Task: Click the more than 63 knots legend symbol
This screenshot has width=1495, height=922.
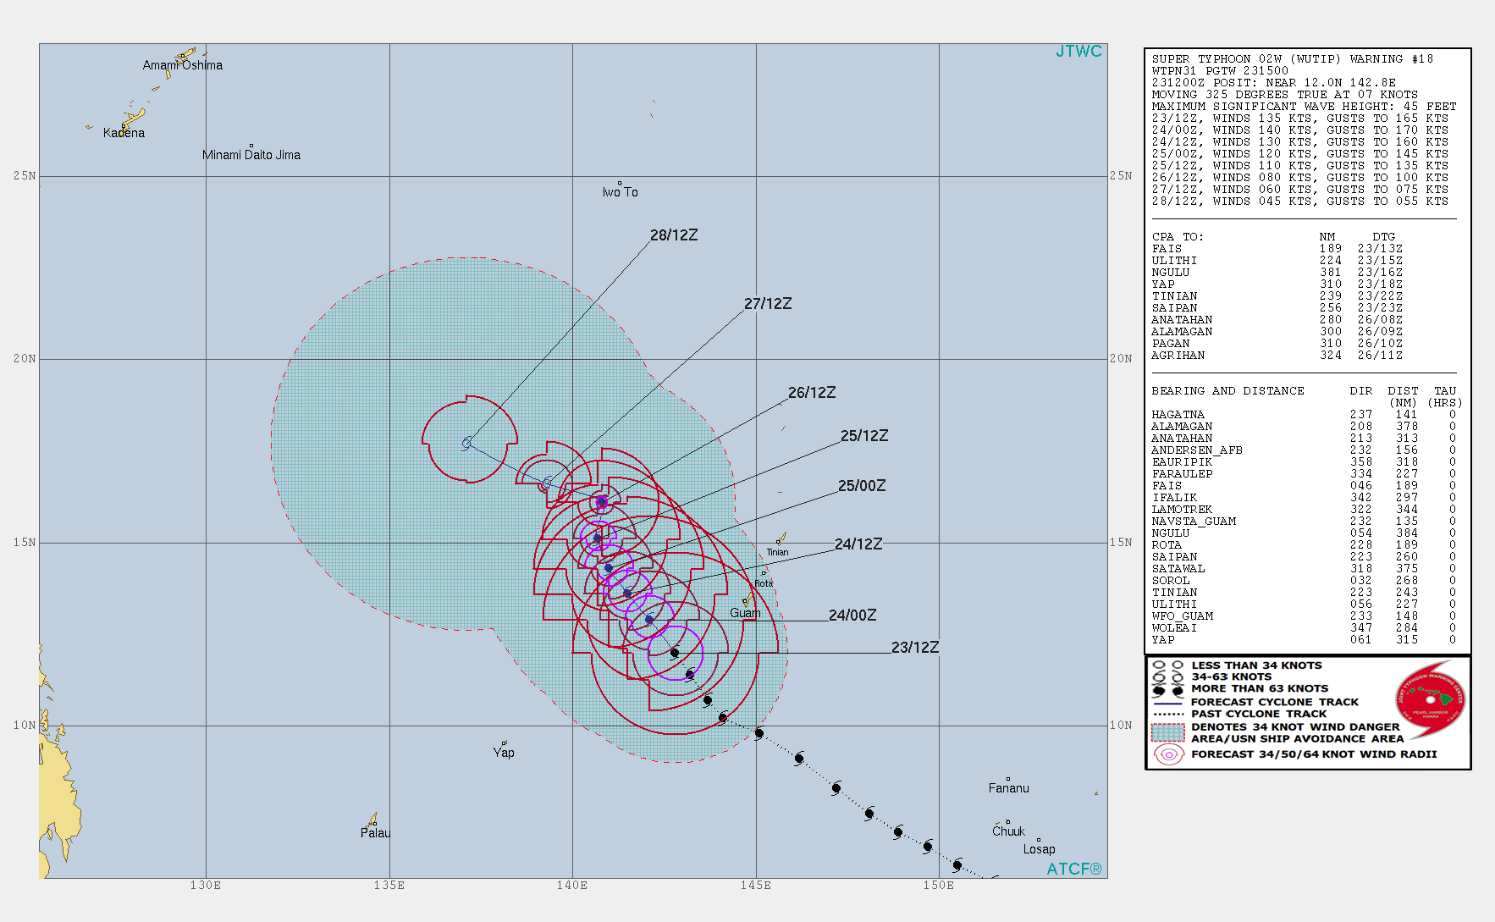Action: pyautogui.click(x=1168, y=689)
